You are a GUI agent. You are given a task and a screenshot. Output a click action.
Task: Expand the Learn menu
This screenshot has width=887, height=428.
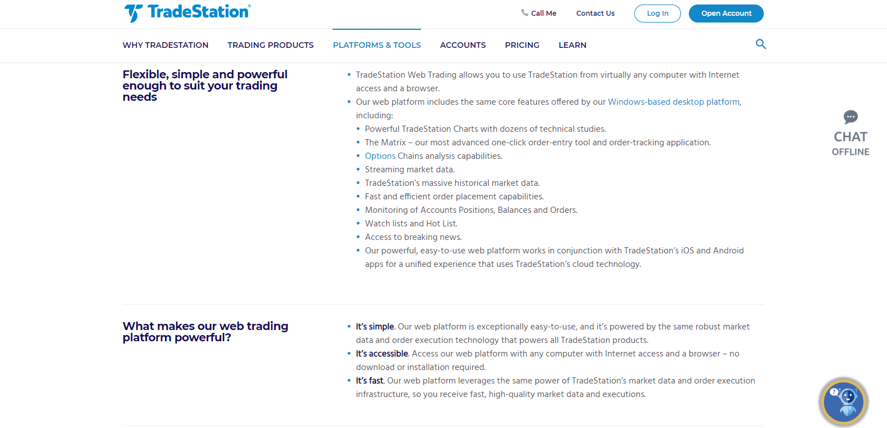click(572, 45)
